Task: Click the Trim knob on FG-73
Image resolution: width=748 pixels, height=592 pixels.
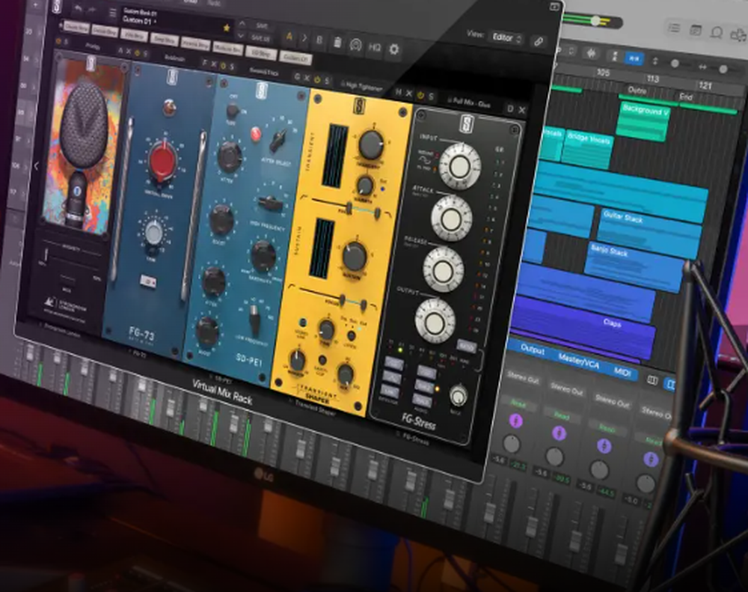Action: (153, 233)
